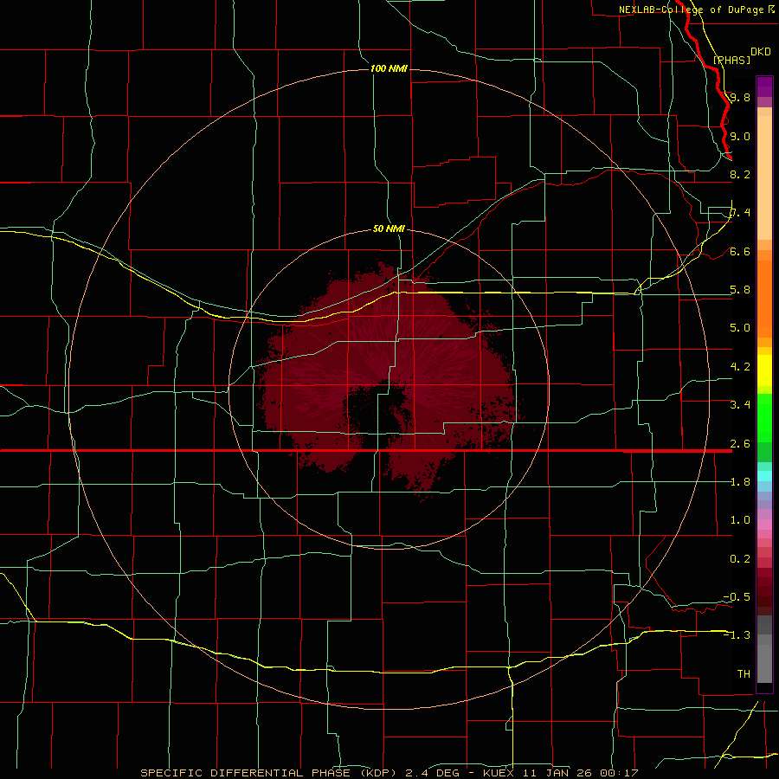Pick the pink swatch near 1.0
779x779 pixels.
point(764,525)
